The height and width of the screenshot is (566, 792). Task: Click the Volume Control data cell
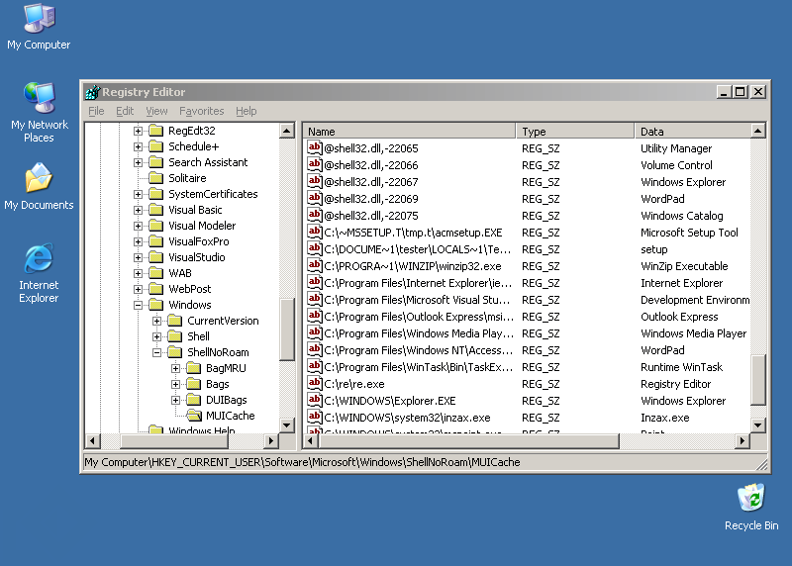pyautogui.click(x=676, y=165)
